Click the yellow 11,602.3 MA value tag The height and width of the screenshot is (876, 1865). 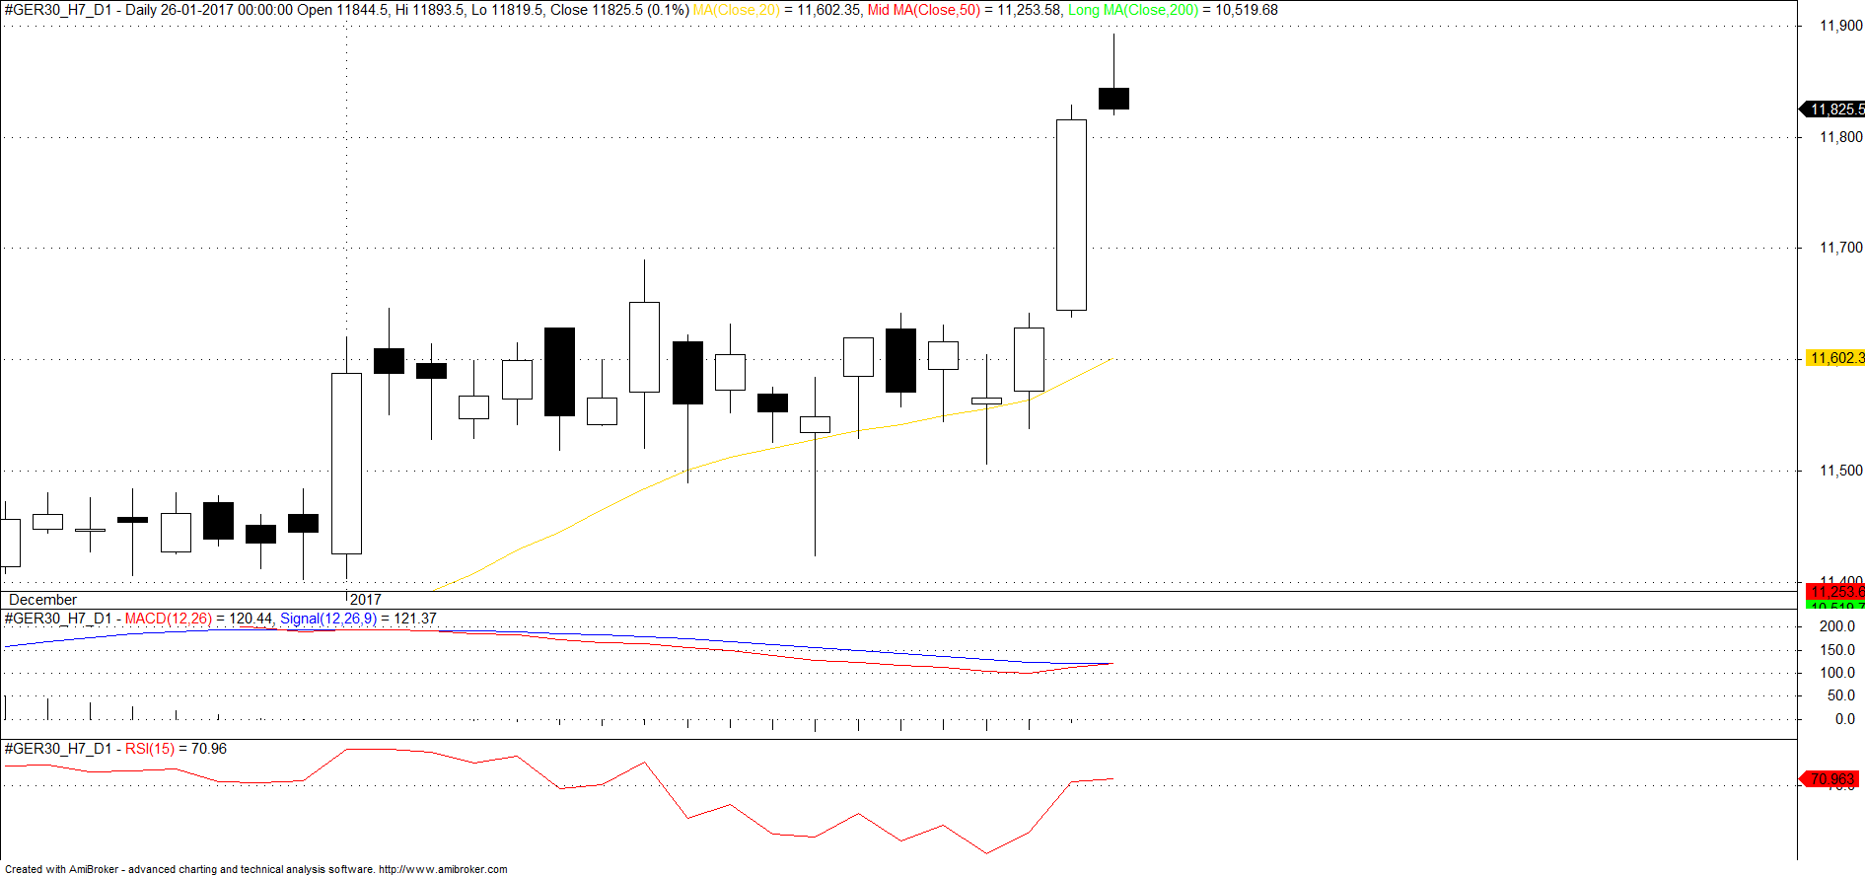click(x=1835, y=358)
